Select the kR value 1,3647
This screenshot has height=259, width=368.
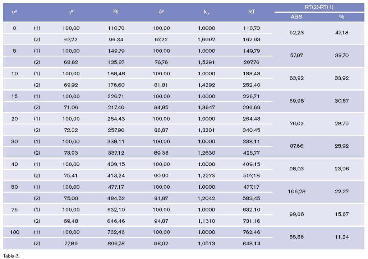(206, 107)
